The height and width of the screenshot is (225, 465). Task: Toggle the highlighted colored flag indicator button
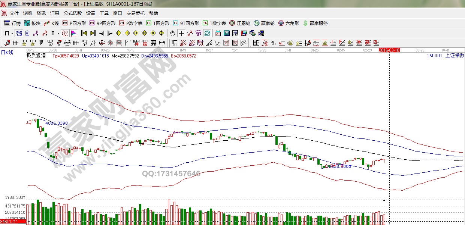(x=73, y=33)
